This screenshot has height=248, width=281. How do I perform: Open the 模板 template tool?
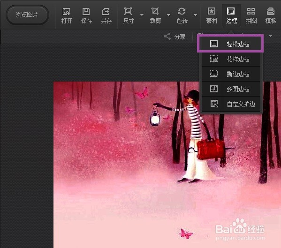tap(271, 16)
